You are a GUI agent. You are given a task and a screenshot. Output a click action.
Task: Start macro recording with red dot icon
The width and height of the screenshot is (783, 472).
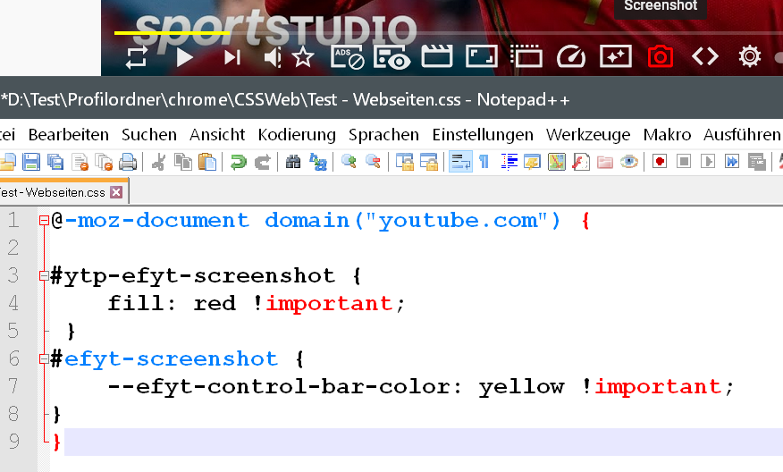point(660,162)
